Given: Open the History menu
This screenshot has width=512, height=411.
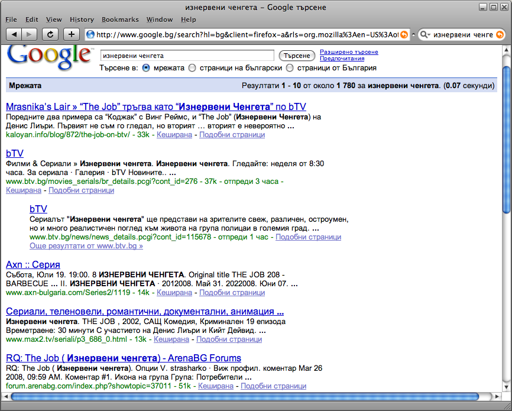Looking at the screenshot, I should tap(82, 20).
